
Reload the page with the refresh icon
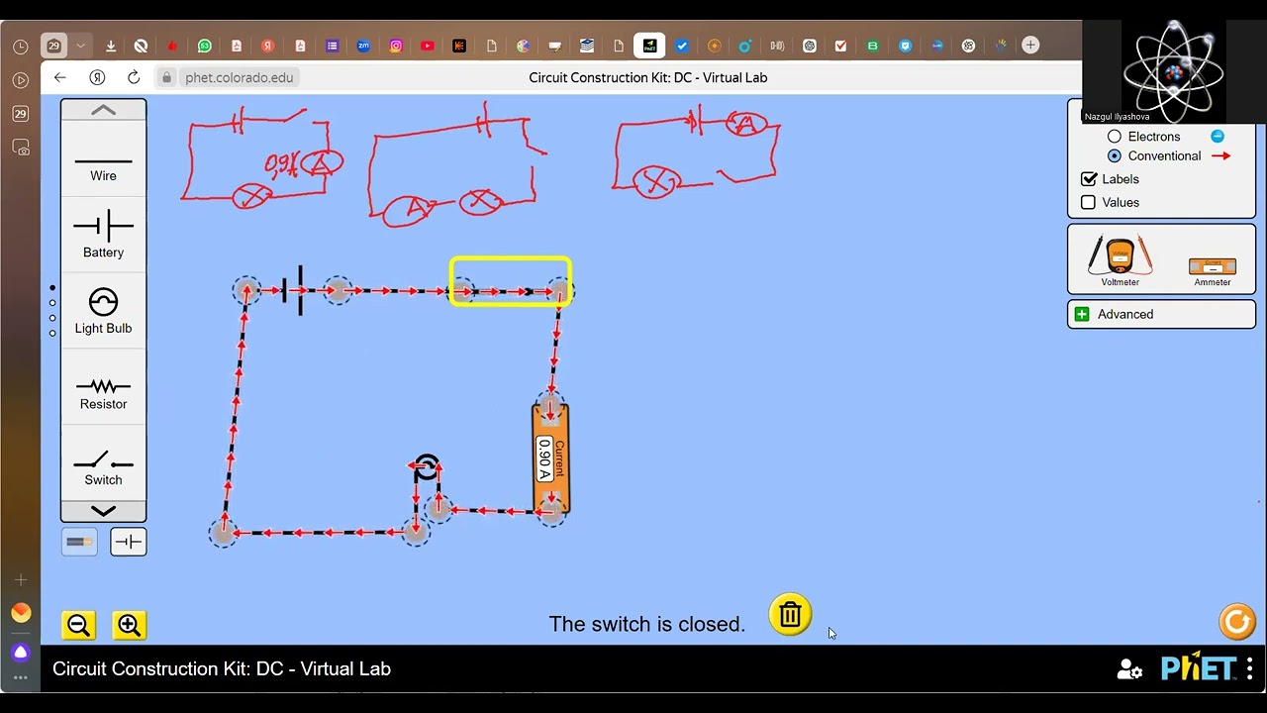[134, 77]
